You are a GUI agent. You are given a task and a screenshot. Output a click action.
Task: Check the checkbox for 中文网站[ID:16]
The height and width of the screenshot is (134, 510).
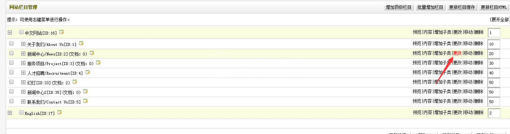(21, 32)
